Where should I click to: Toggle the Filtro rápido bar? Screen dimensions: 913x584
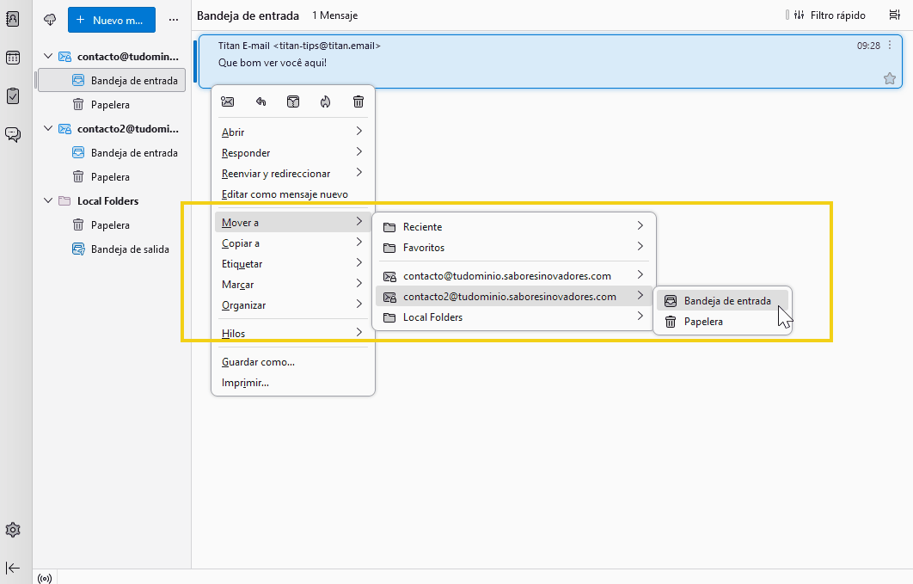pos(829,15)
